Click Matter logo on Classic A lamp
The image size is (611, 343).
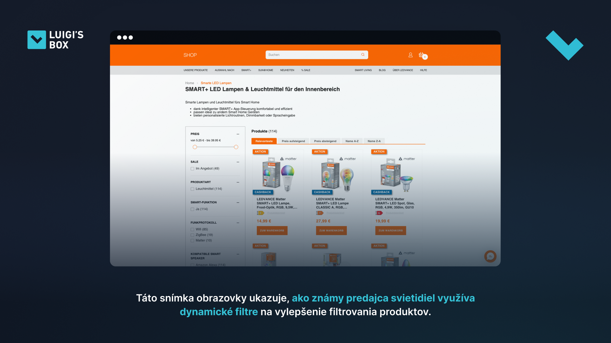(x=348, y=159)
